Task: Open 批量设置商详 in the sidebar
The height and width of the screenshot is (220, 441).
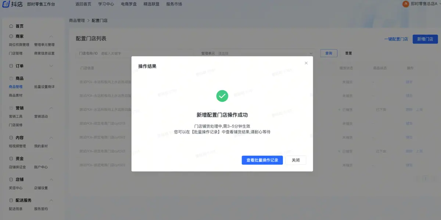Action: [x=44, y=87]
